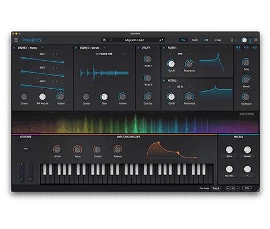Switch Filter 1 to next type
Screen dimensions: 270x229
pos(191,54)
